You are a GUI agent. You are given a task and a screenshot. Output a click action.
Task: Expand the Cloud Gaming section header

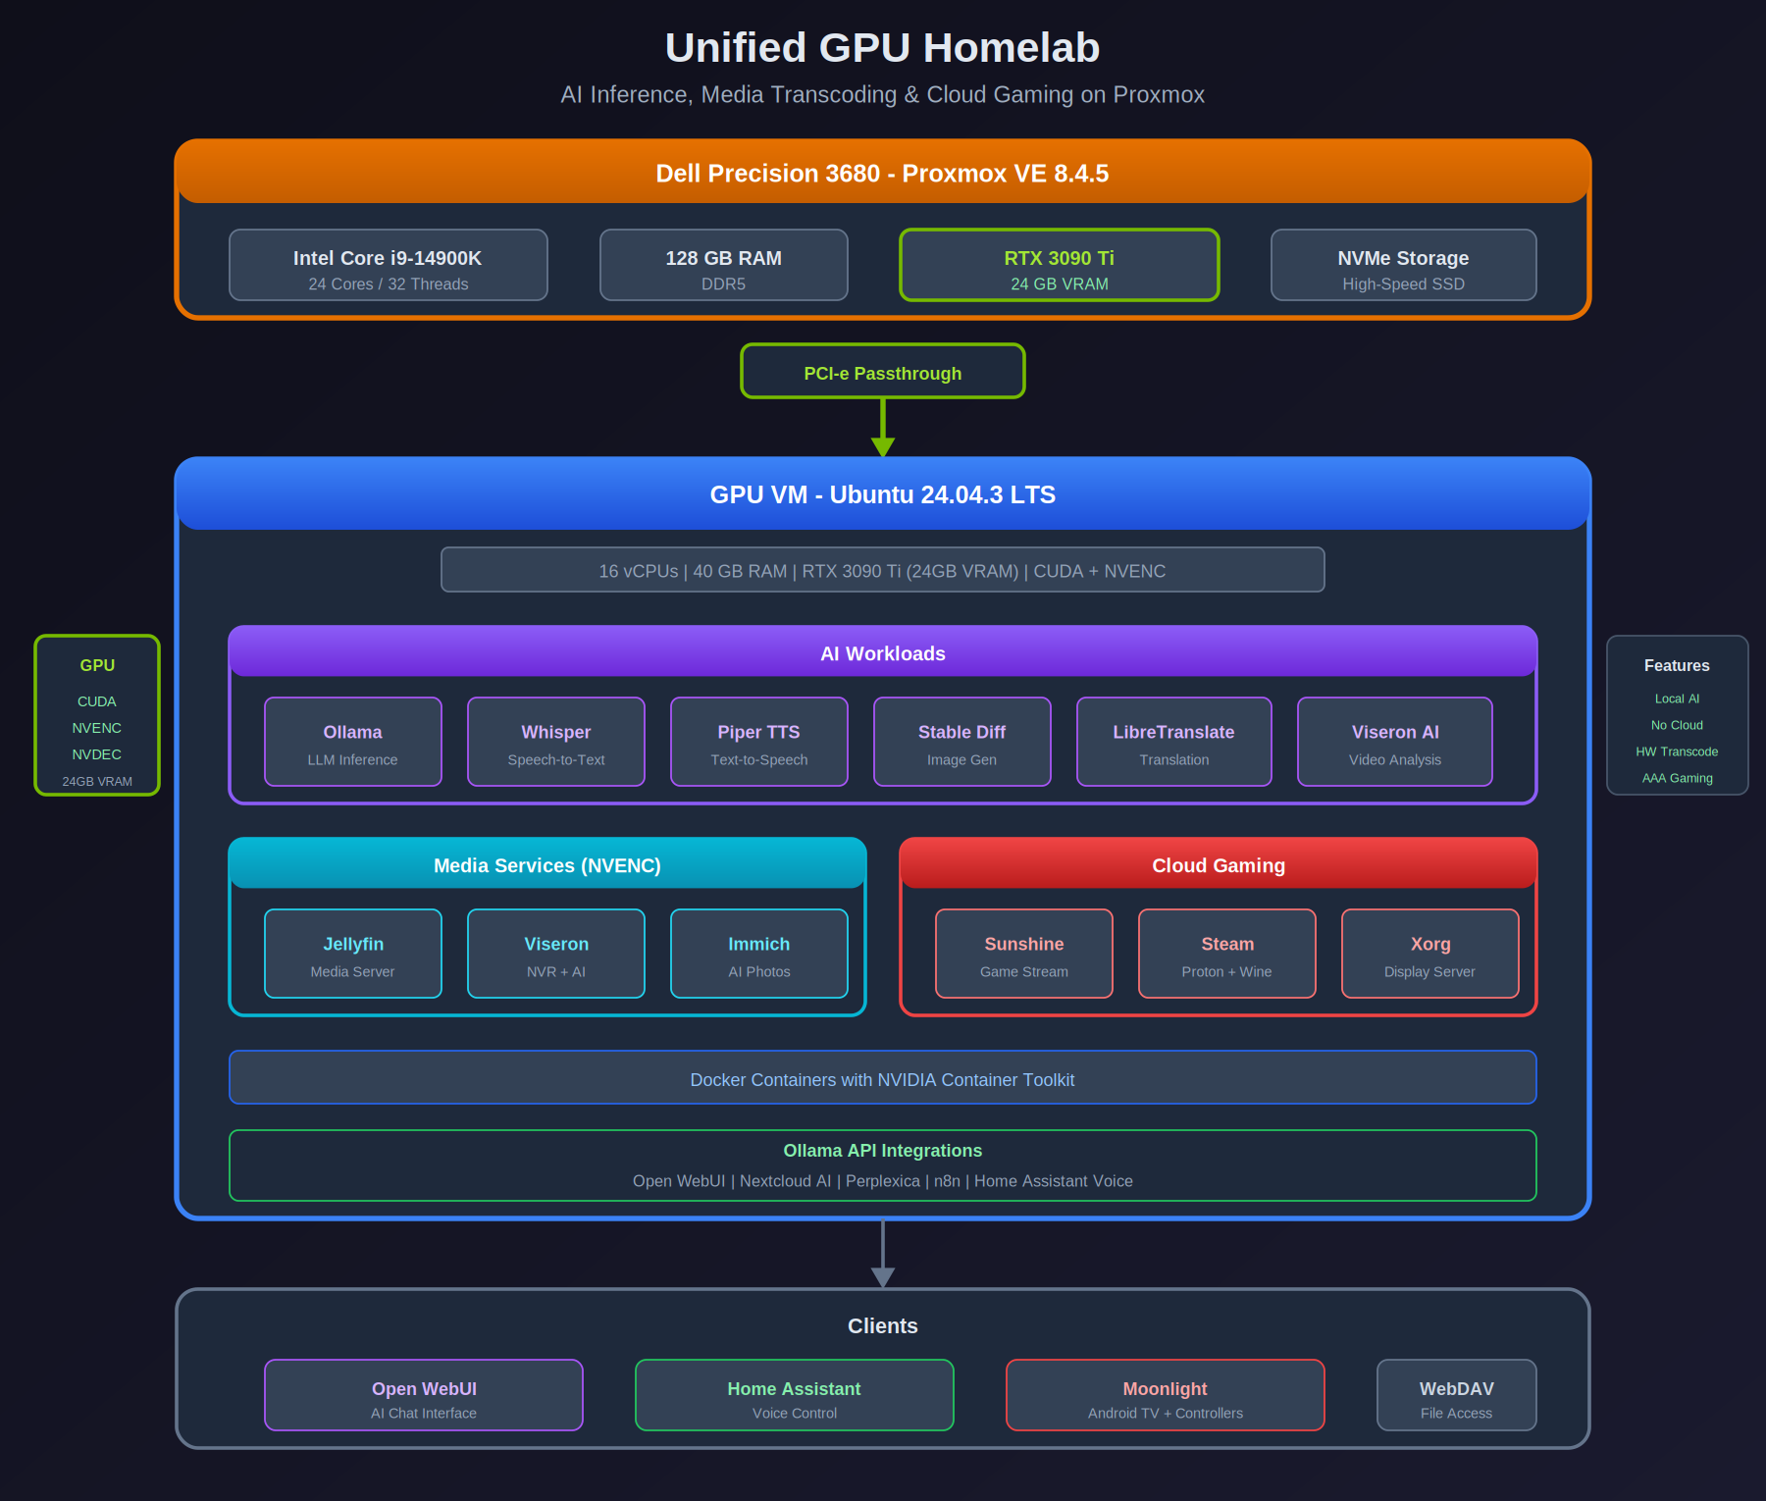[1218, 865]
